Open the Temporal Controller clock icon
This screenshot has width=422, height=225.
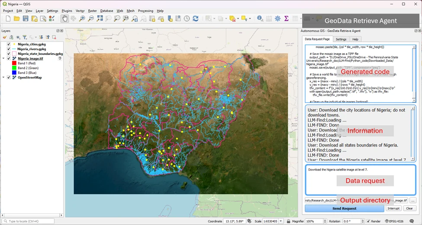point(187,18)
